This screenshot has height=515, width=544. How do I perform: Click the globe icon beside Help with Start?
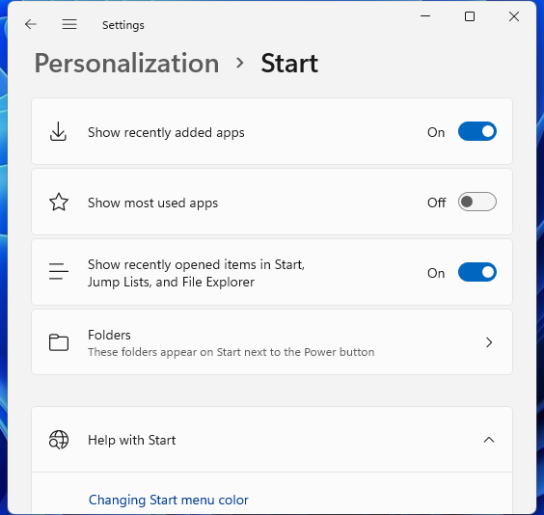click(59, 440)
